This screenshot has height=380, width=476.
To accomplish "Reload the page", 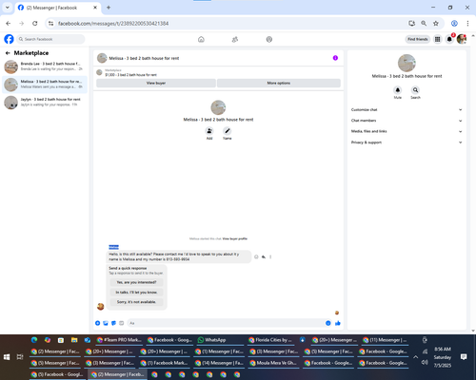I will (35, 23).
